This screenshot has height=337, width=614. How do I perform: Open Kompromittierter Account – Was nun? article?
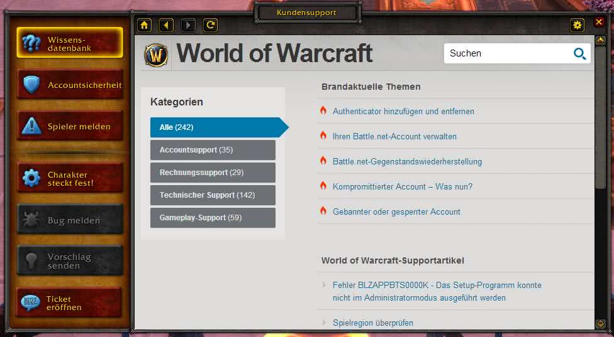[403, 186]
